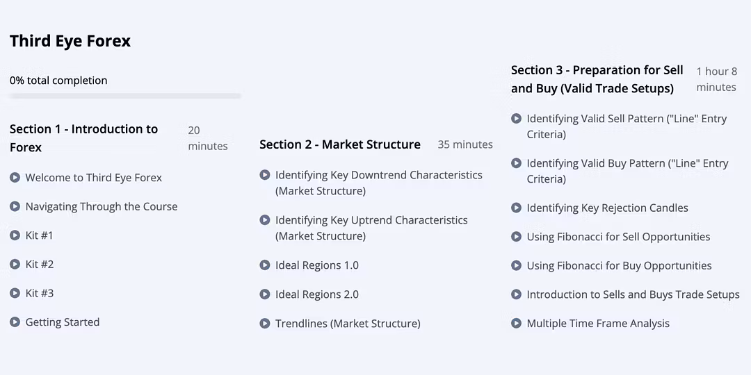The width and height of the screenshot is (751, 375).
Task: Open the Kit #2 lesson
Action: [x=40, y=265]
